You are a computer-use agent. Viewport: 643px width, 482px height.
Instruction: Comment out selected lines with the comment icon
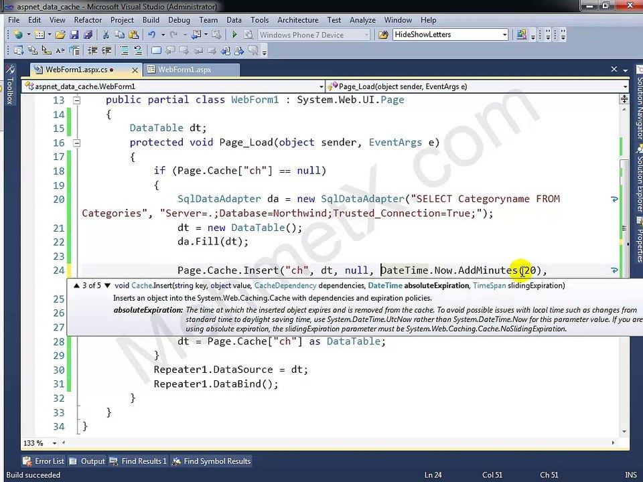tap(125, 50)
